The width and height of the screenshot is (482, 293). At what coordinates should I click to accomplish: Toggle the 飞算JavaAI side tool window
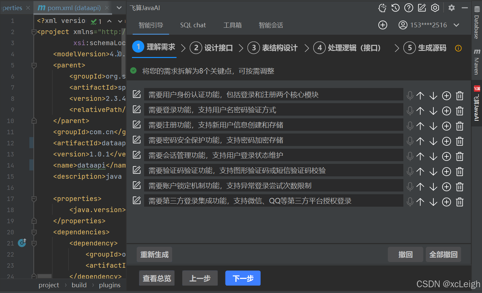click(x=477, y=103)
